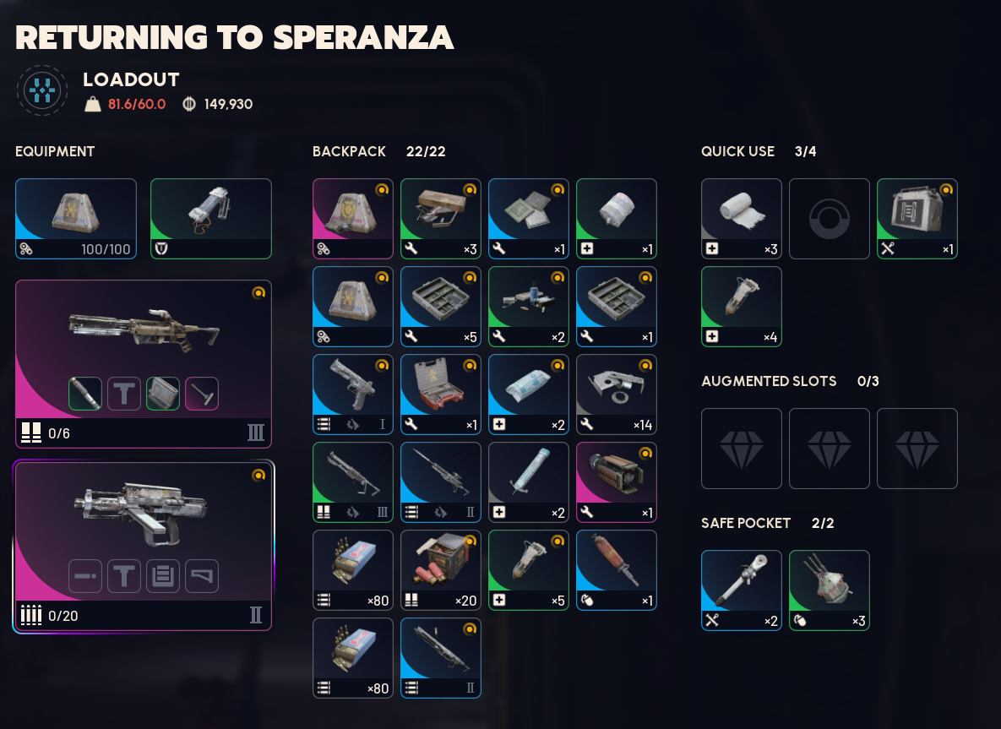
Task: Select the third empty augmented slot
Action: point(917,449)
